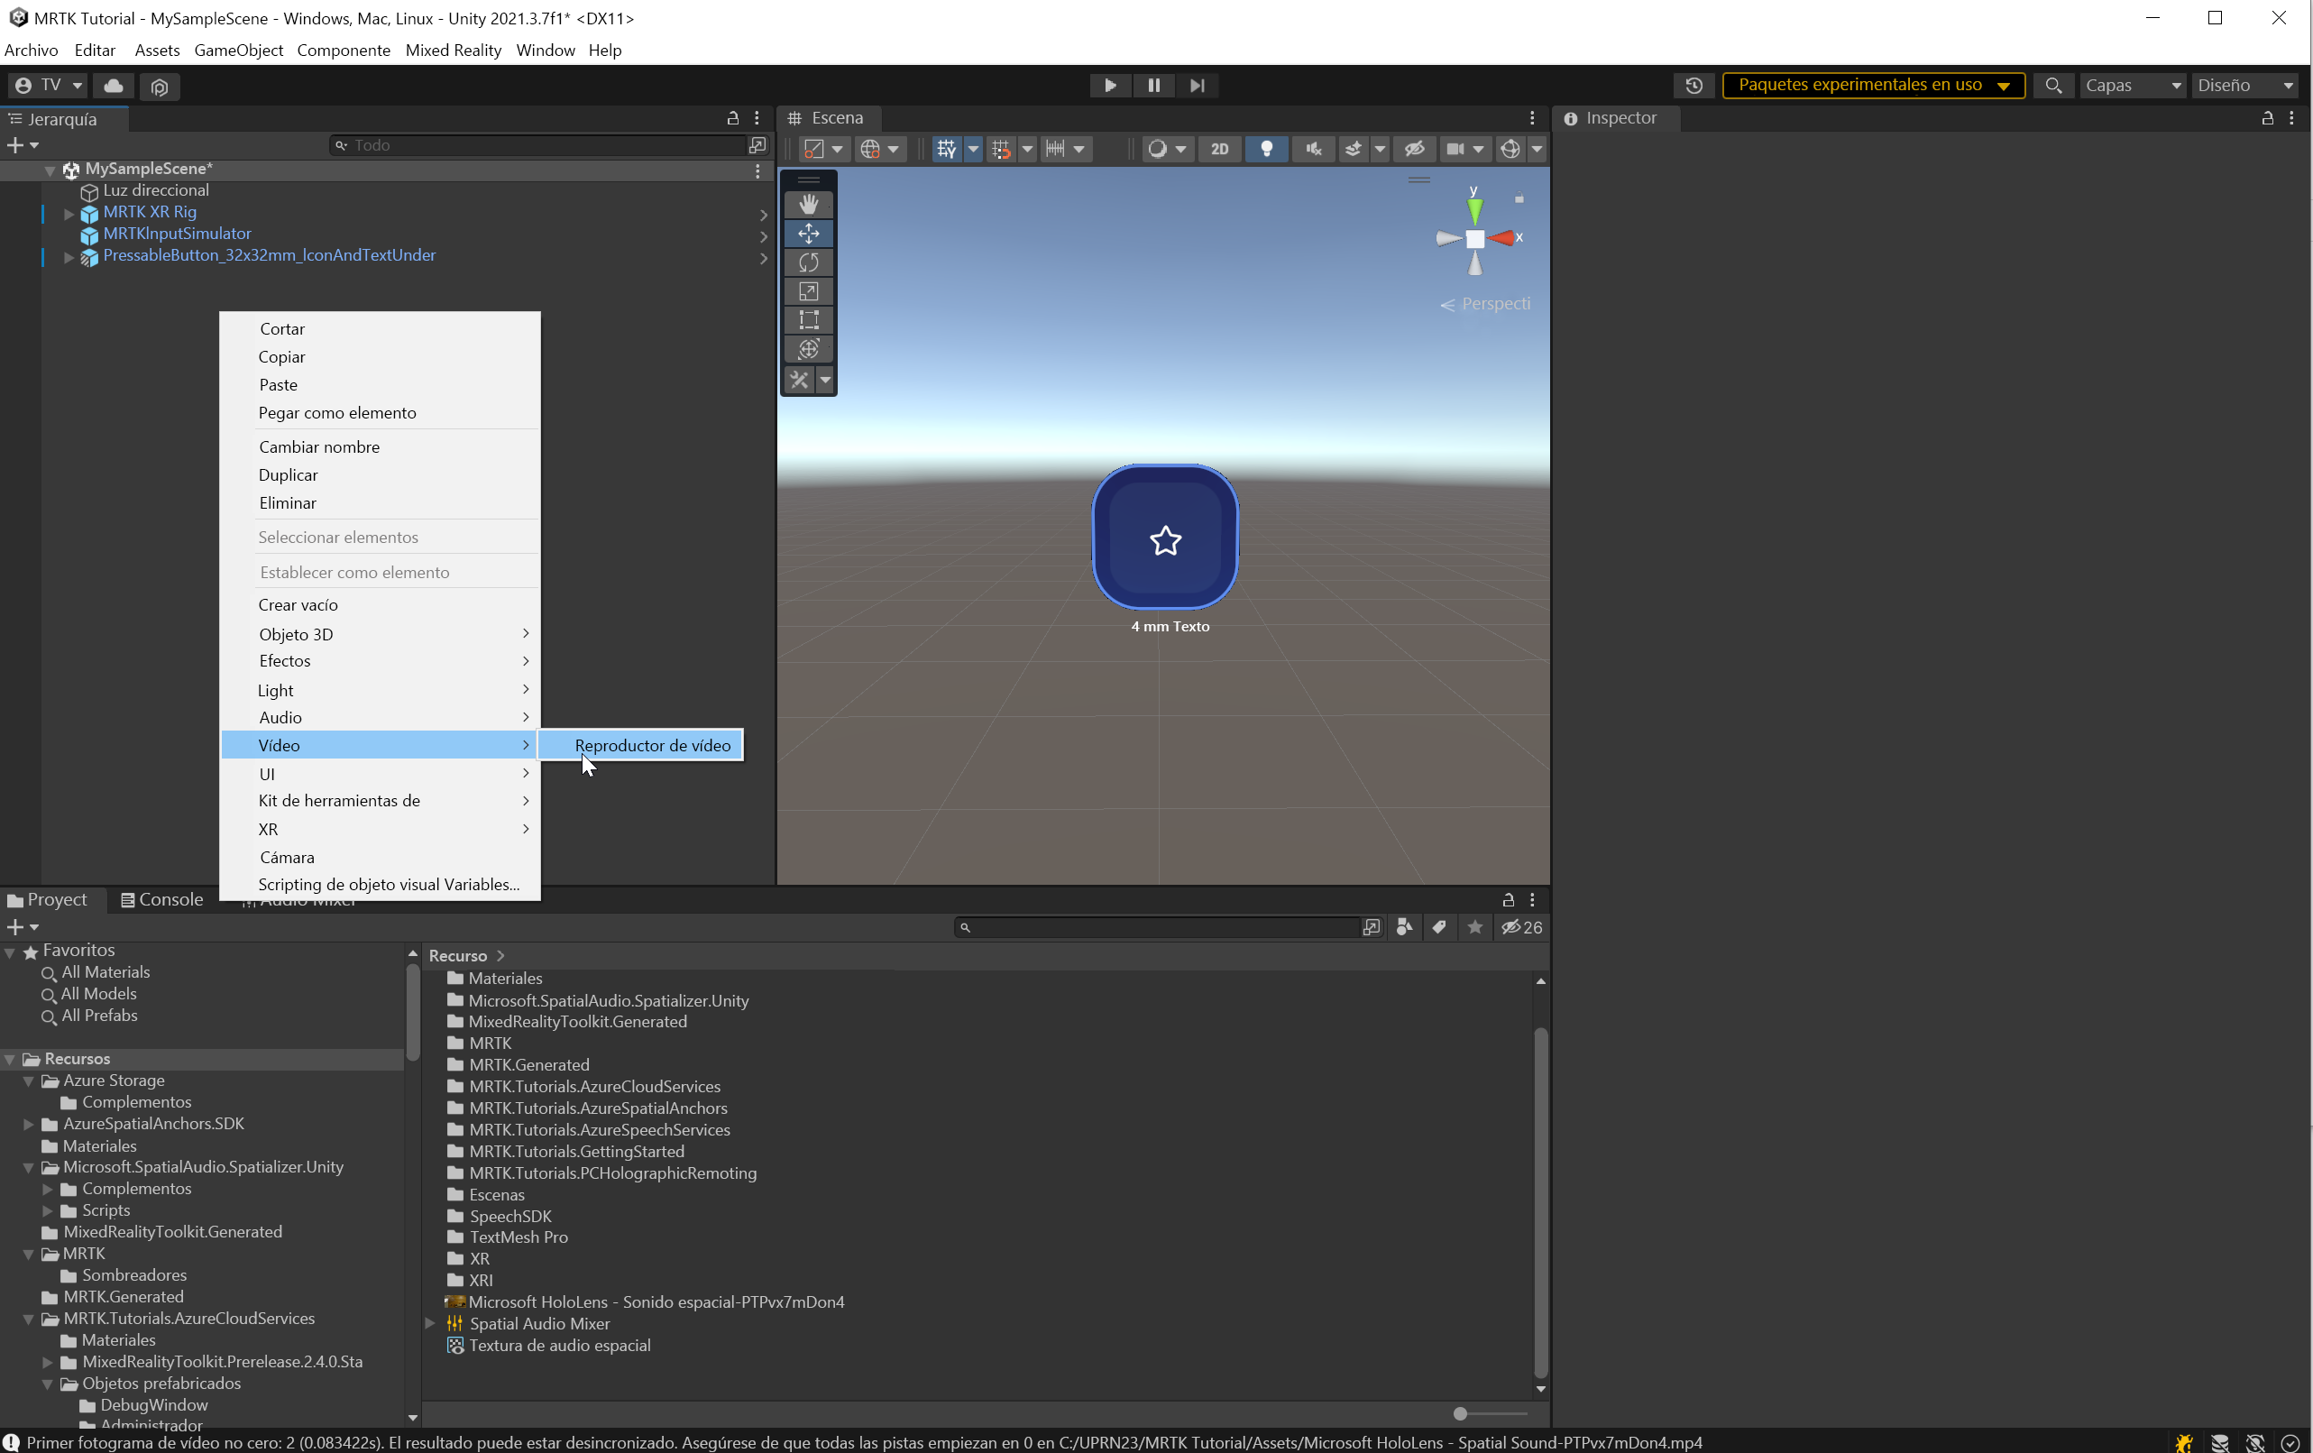This screenshot has height=1453, width=2313.
Task: Open the version history panel icon
Action: [1693, 85]
